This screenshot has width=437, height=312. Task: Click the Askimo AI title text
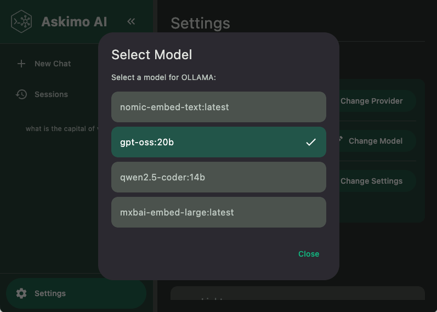point(74,22)
